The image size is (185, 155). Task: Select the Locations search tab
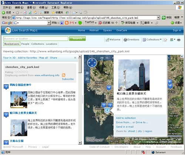(x=51, y=44)
